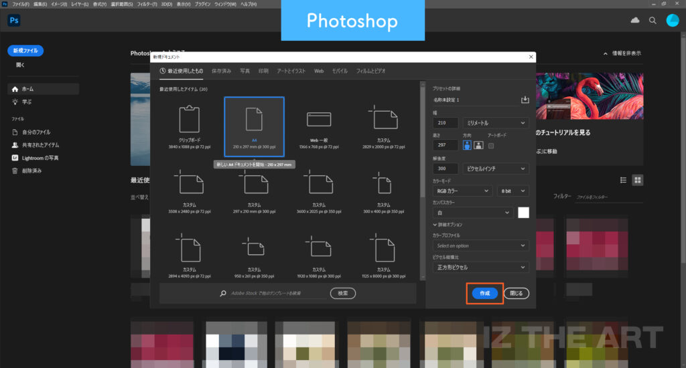Click the ホーム house icon in sidebar

[15, 89]
